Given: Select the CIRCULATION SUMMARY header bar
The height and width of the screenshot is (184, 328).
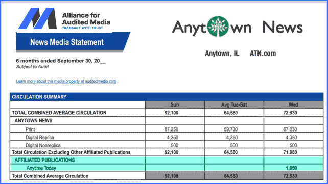Looking at the screenshot, I should [x=167, y=97].
